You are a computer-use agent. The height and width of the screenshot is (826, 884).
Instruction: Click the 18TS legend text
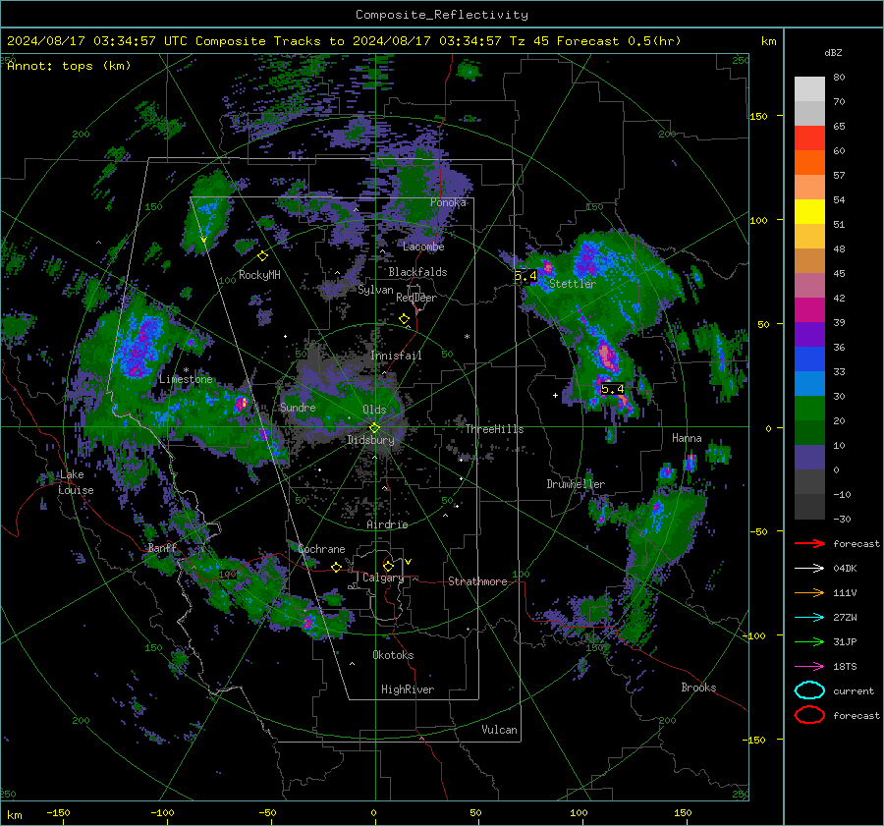click(845, 667)
